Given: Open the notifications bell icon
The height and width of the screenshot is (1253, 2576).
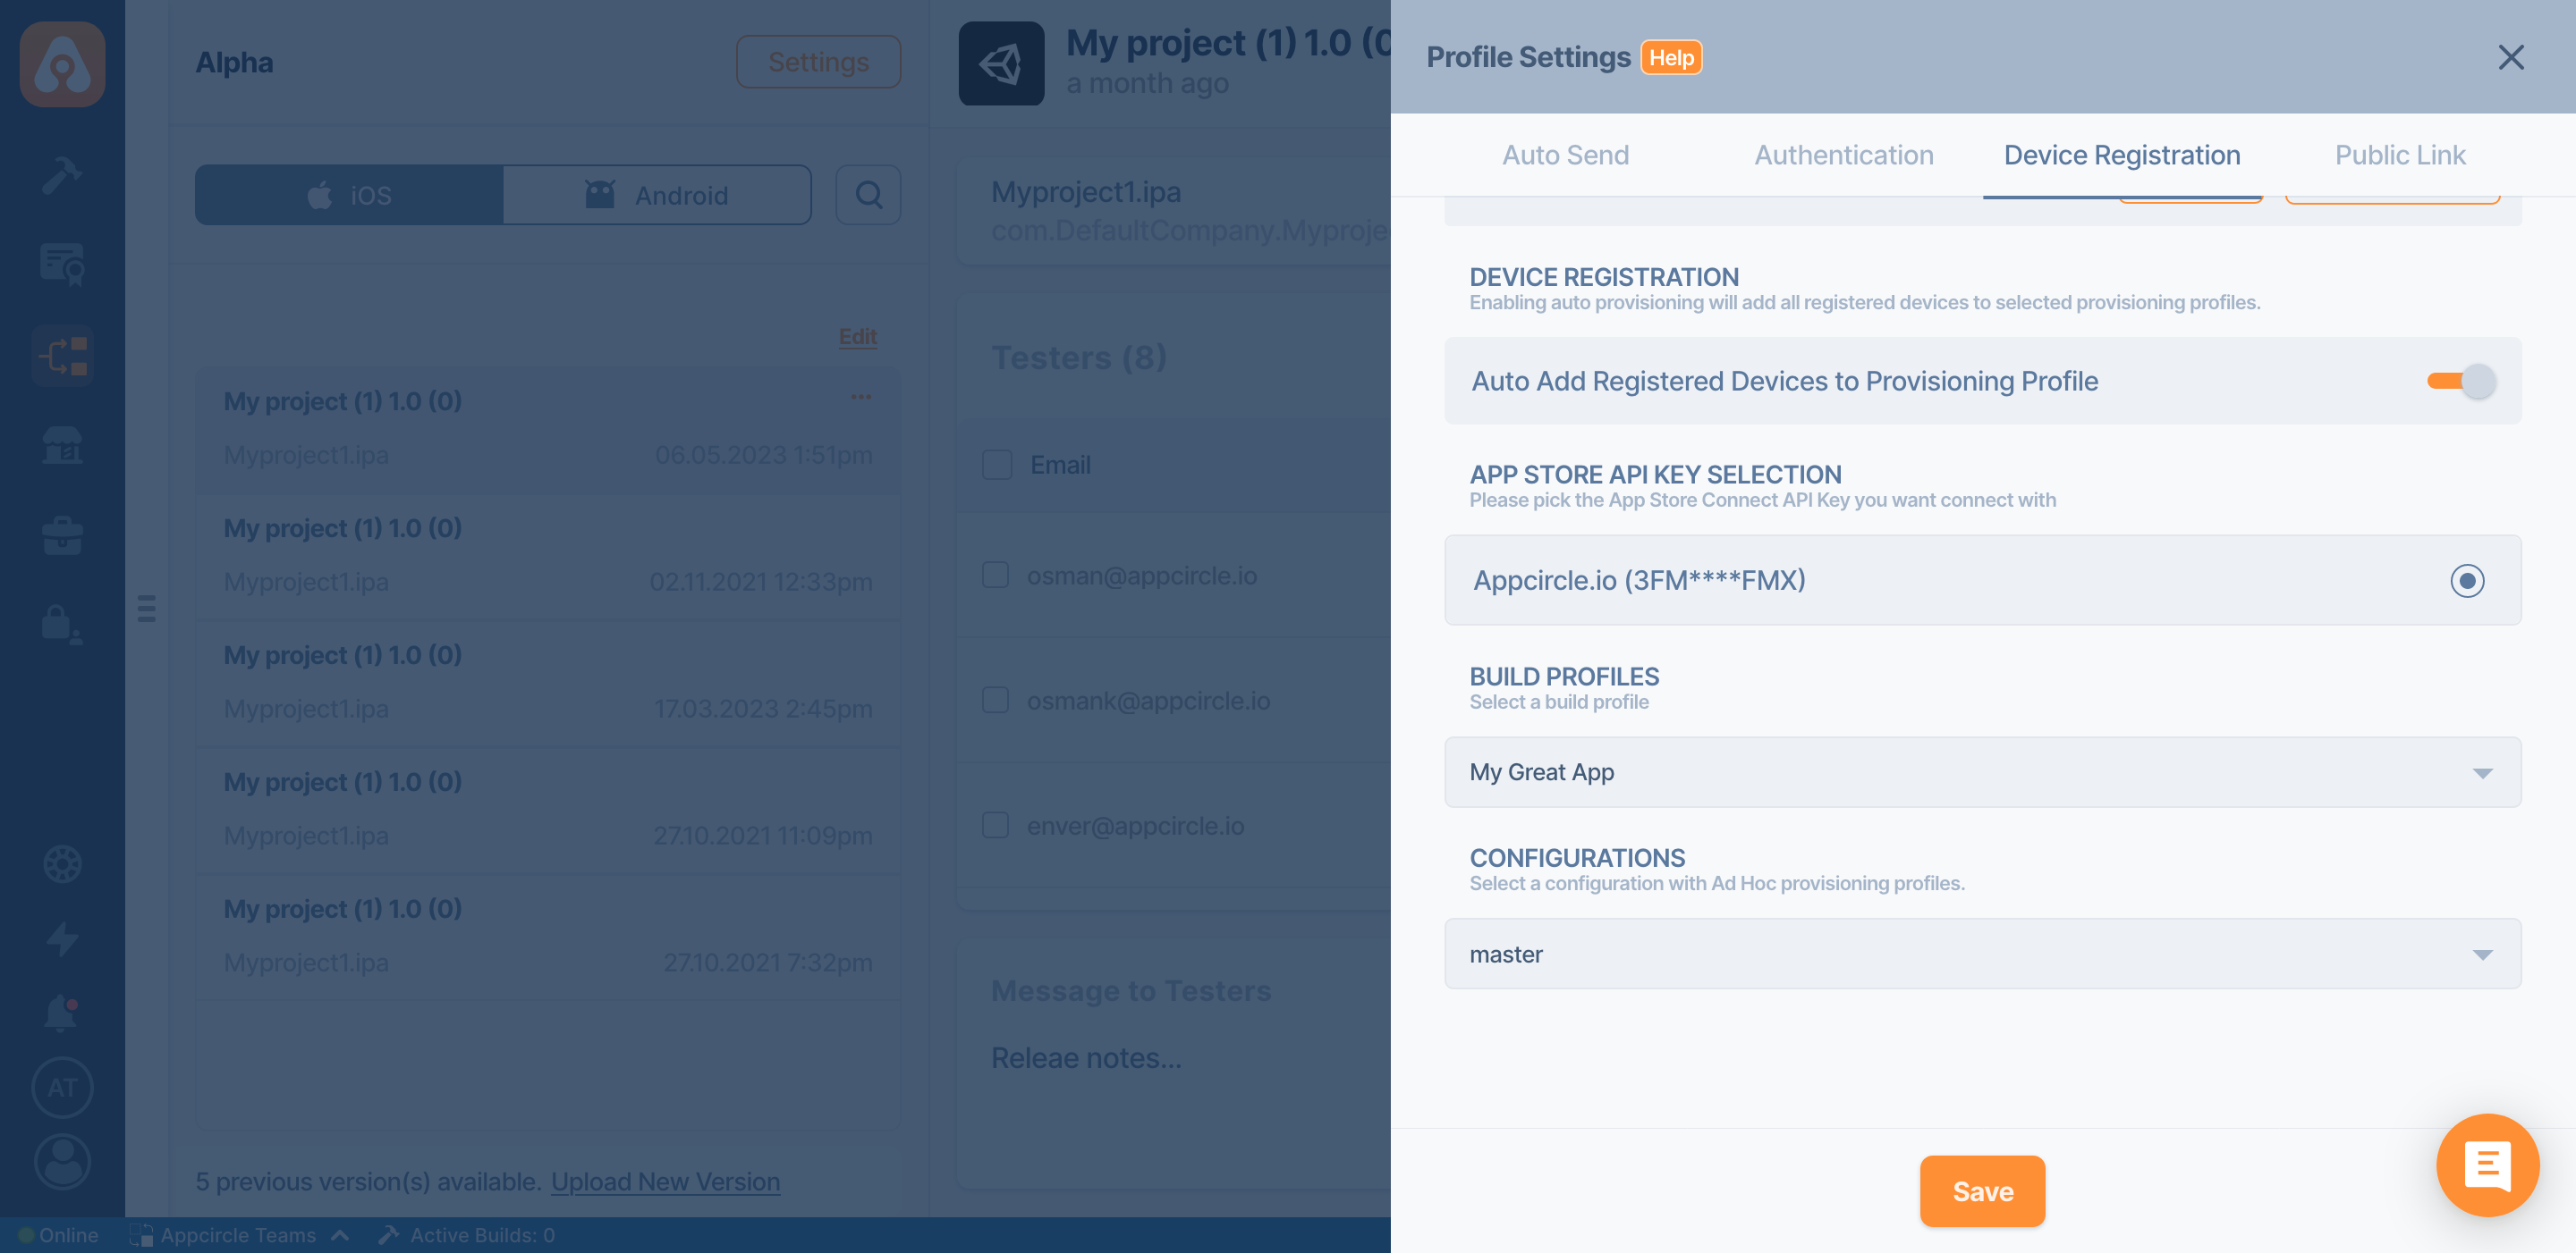Looking at the screenshot, I should tap(62, 1013).
